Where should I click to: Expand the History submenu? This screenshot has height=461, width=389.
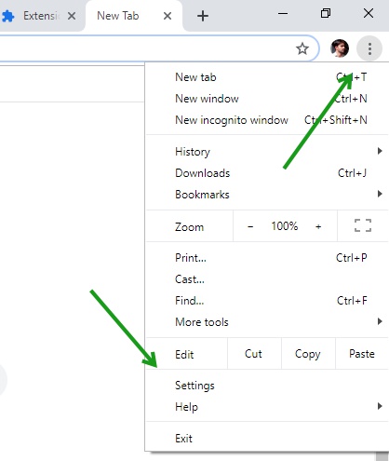267,152
